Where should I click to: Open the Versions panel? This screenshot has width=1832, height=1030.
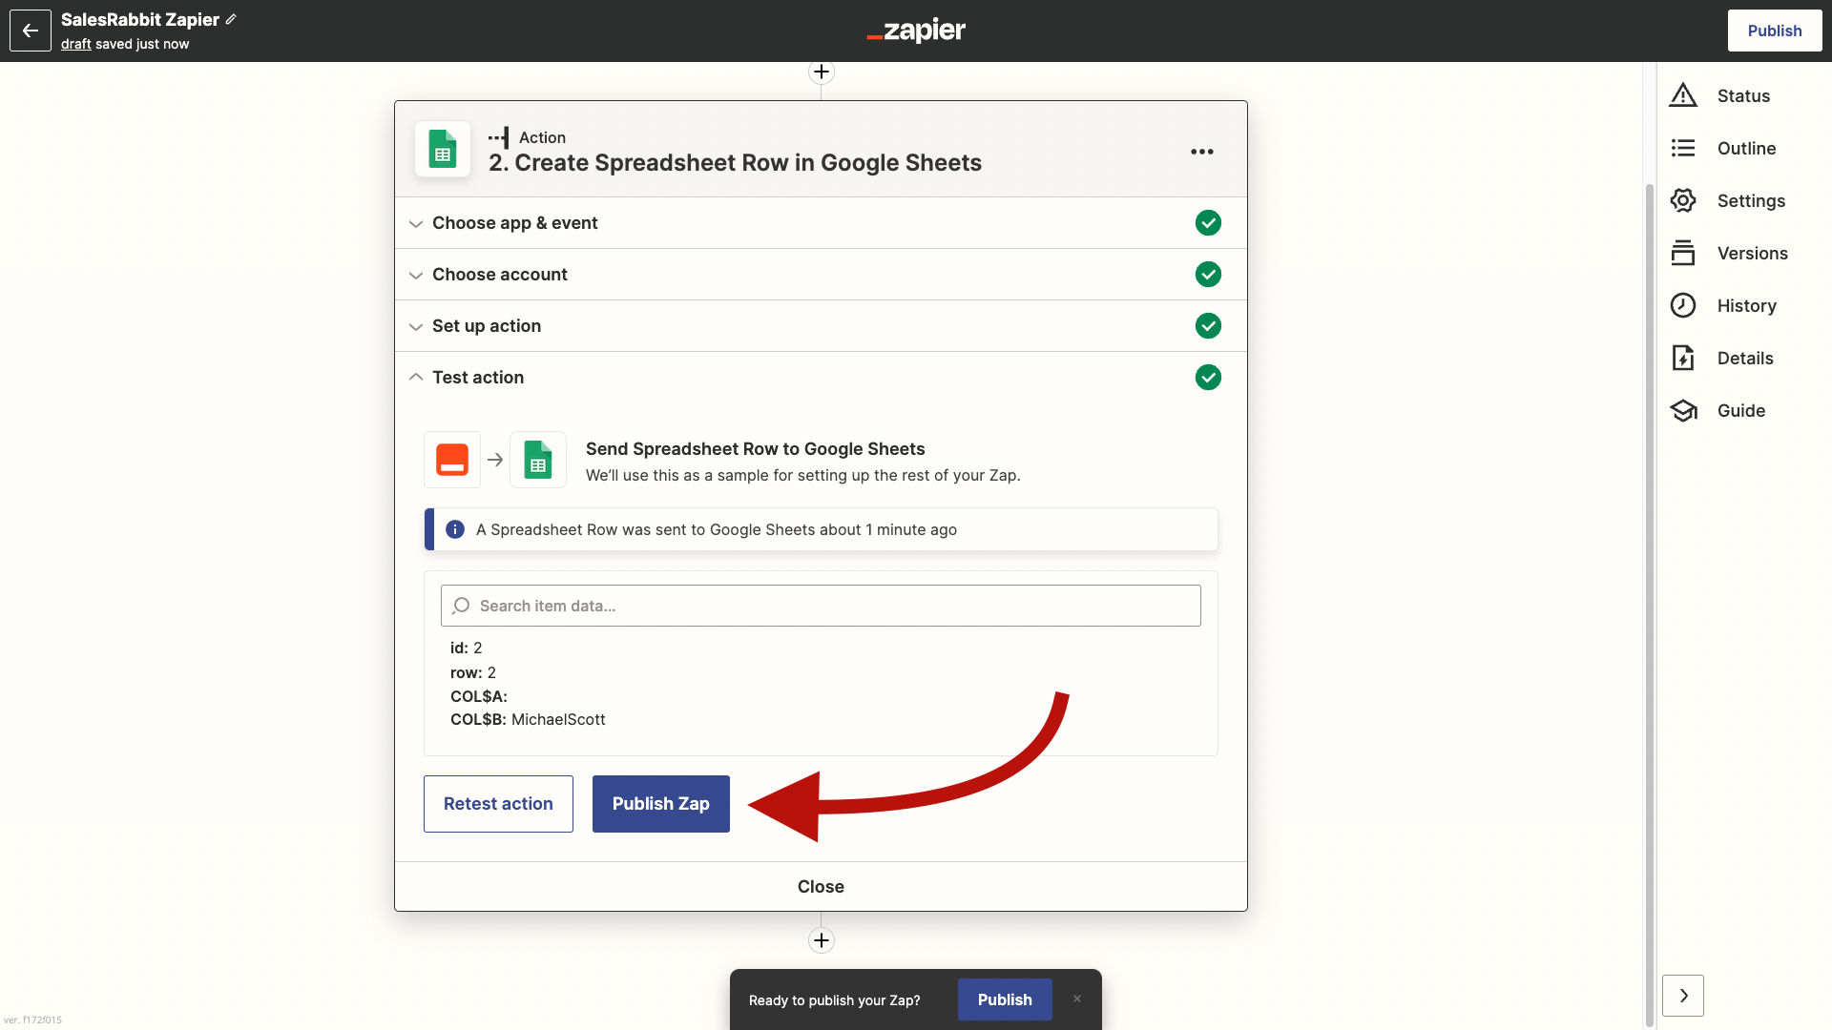[1752, 253]
